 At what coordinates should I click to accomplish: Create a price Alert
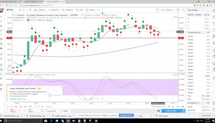click(x=80, y=10)
